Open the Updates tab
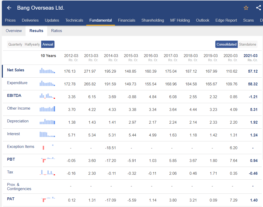 (52, 20)
